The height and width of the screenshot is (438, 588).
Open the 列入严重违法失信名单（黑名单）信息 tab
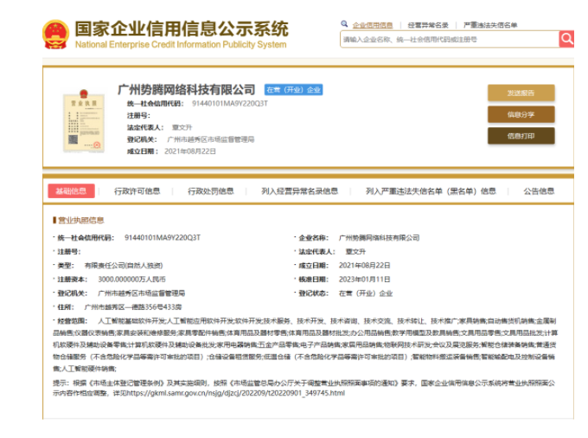coord(431,191)
